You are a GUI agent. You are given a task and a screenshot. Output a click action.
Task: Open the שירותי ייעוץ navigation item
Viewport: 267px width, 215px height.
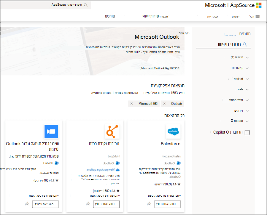151,16
